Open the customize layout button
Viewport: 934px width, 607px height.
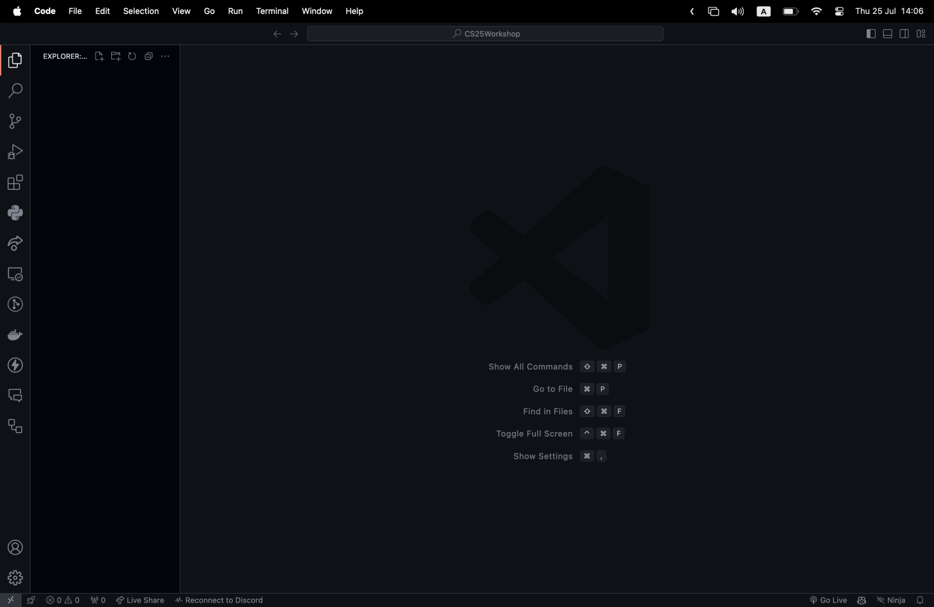[x=921, y=34]
